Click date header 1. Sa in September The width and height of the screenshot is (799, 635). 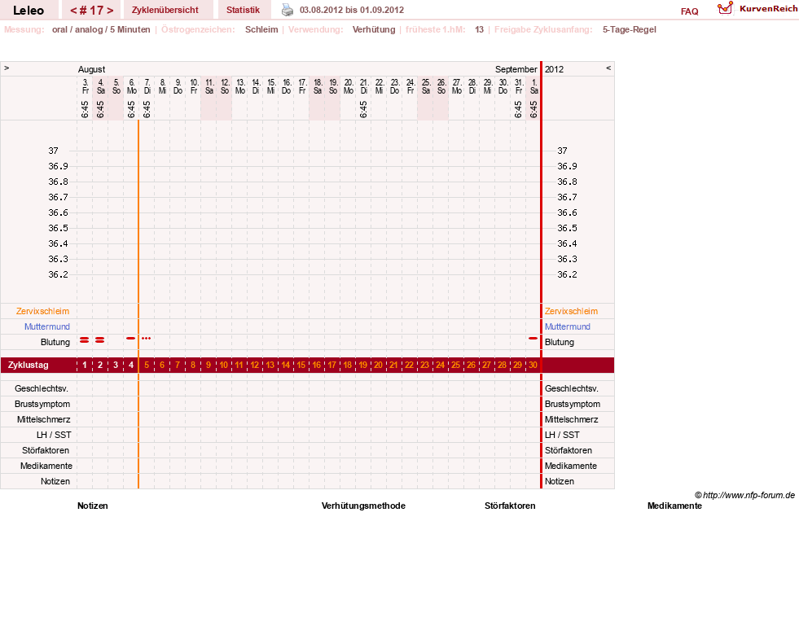(x=533, y=86)
